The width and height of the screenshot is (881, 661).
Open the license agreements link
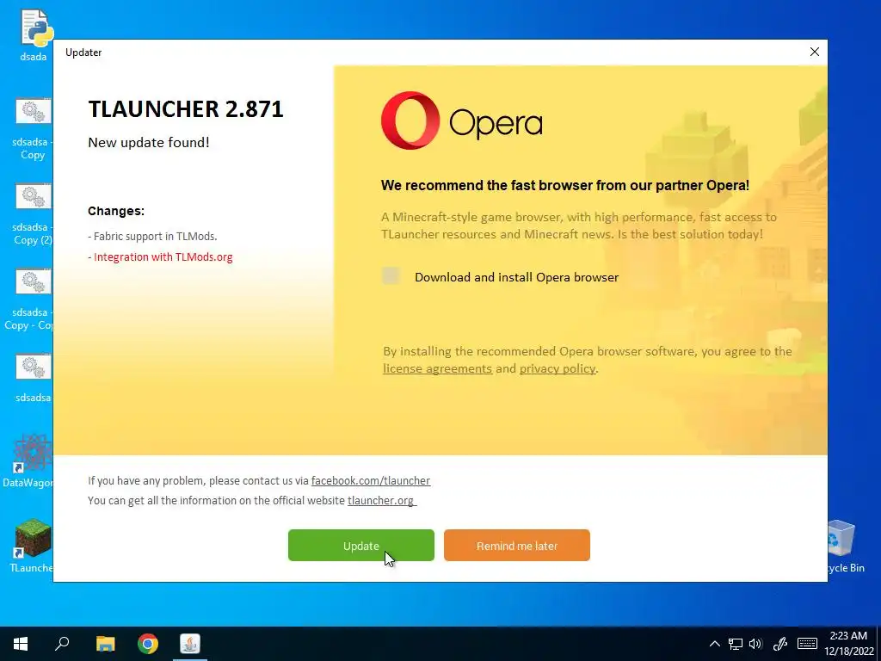(437, 368)
